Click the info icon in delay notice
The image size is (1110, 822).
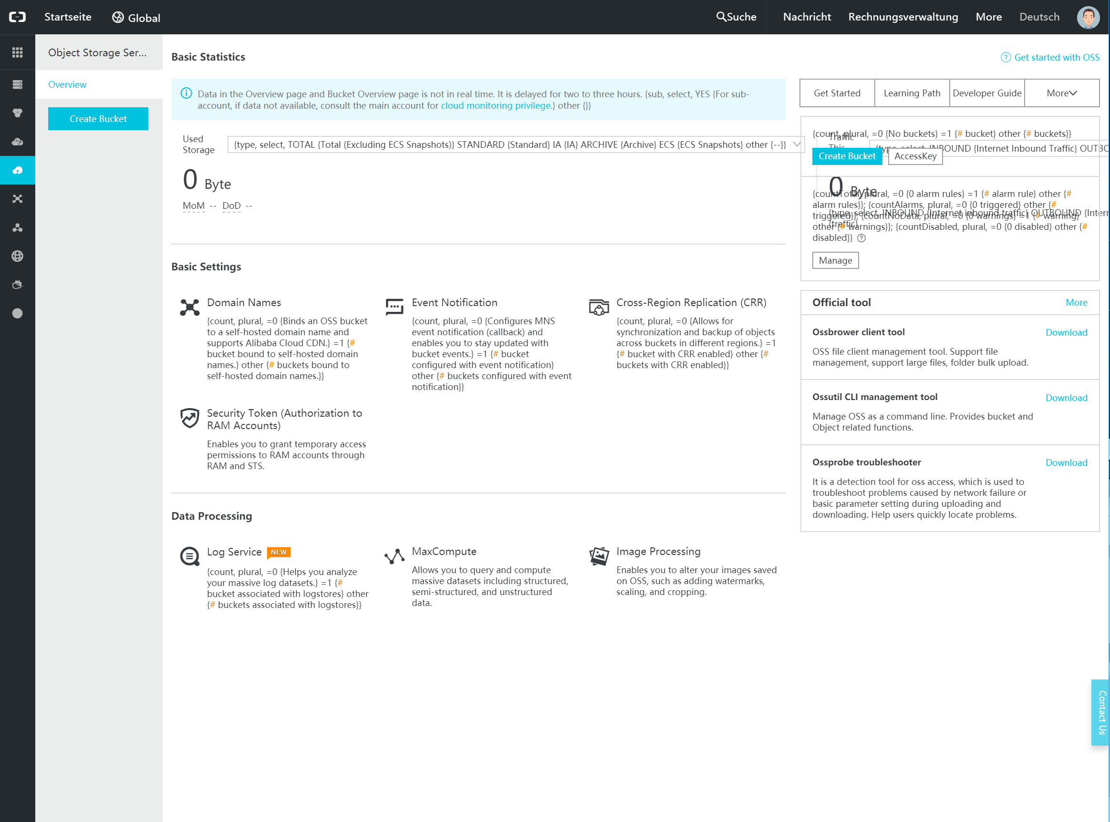click(x=186, y=93)
